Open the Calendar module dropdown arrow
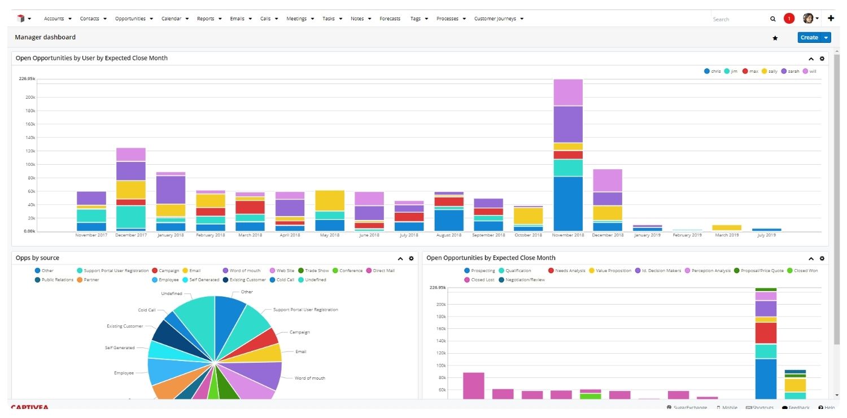The image size is (847, 418). (x=187, y=19)
